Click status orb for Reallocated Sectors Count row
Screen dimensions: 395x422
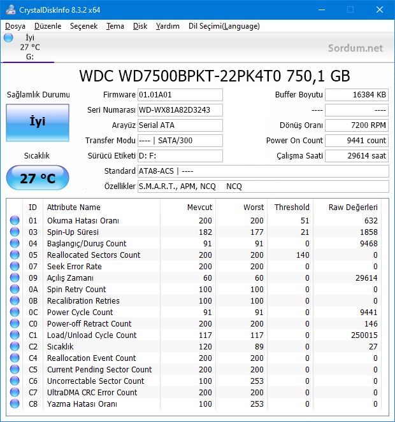click(x=15, y=255)
